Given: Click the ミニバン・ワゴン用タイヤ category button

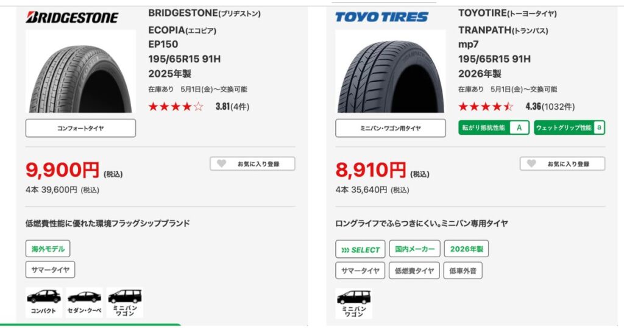Looking at the screenshot, I should 391,128.
